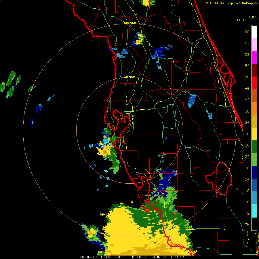Pick the light green swatch near 22

point(254,159)
